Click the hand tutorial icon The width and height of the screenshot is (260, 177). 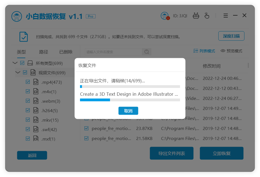[x=207, y=16]
